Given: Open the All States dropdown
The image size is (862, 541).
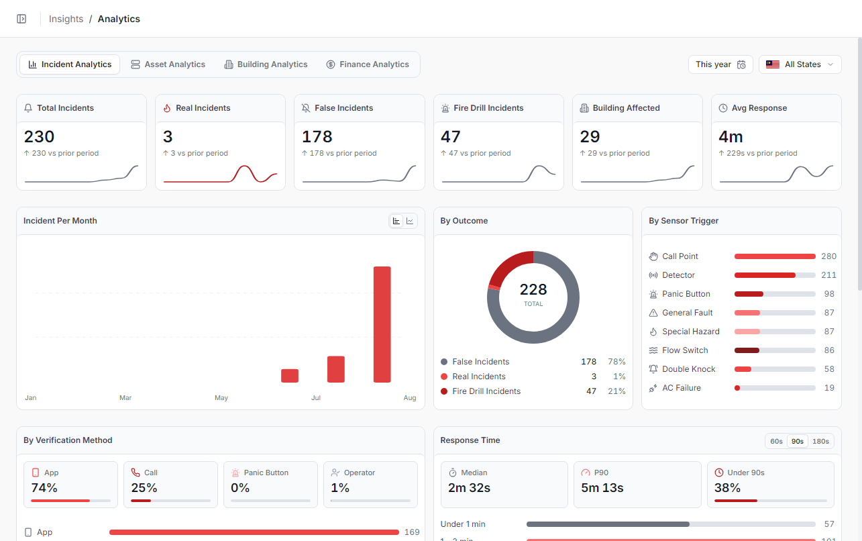Looking at the screenshot, I should 800,64.
